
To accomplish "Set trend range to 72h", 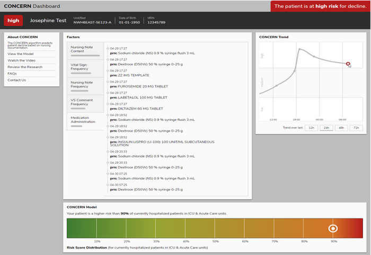I will pos(356,128).
